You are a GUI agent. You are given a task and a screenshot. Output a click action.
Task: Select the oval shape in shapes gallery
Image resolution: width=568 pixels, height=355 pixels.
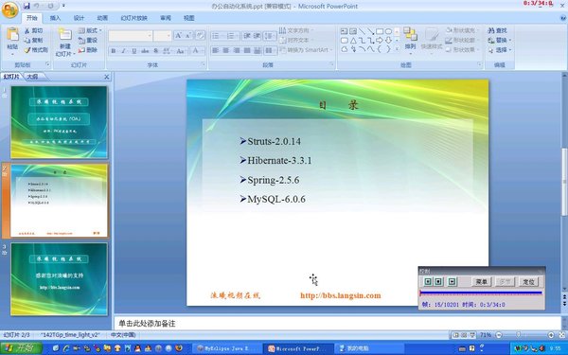coord(388,31)
